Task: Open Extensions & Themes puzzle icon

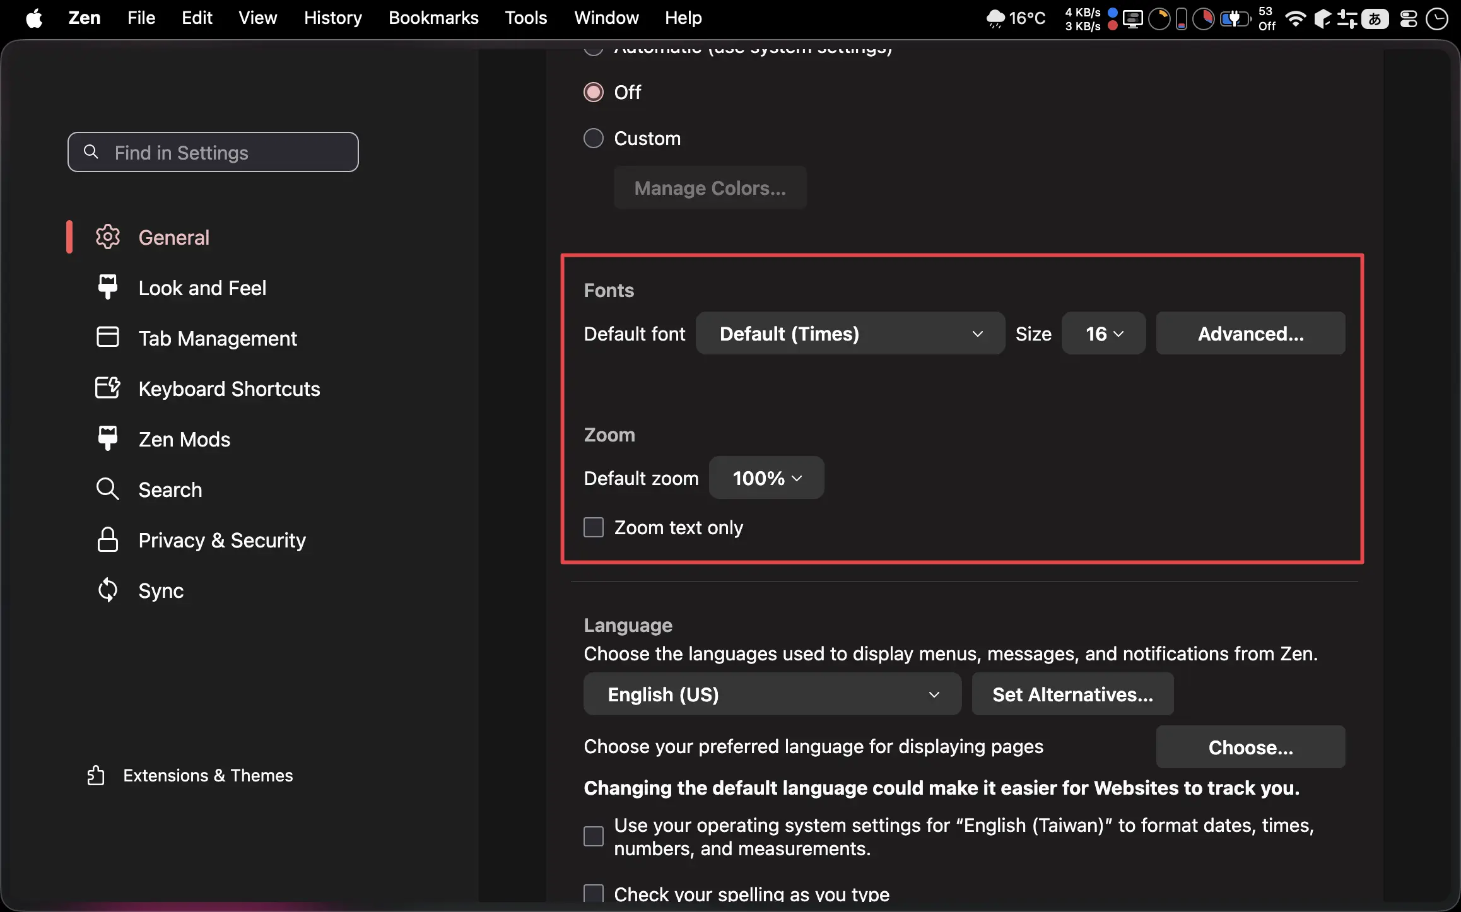Action: [96, 775]
